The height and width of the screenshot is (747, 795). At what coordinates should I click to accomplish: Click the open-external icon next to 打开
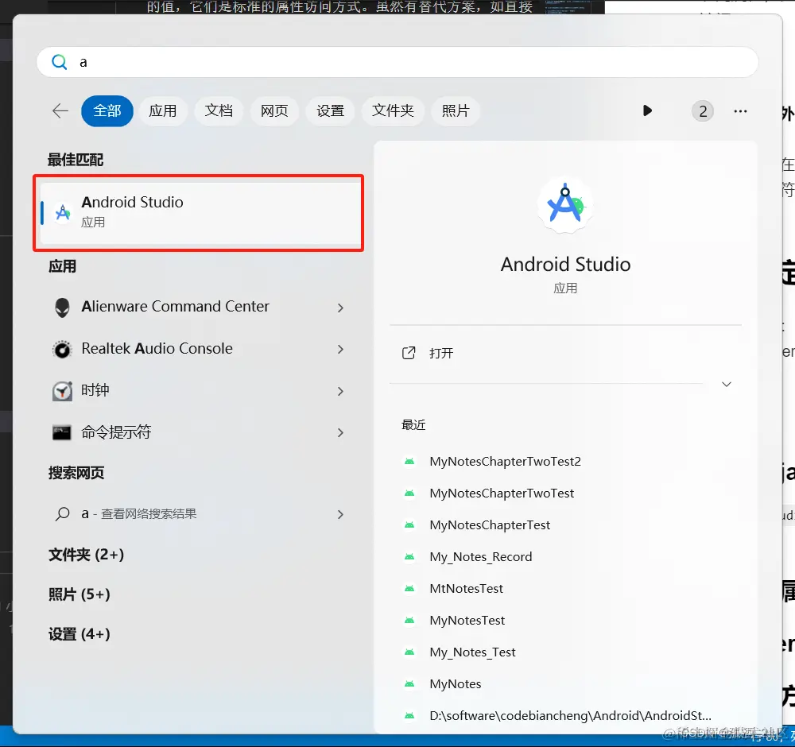click(x=409, y=353)
